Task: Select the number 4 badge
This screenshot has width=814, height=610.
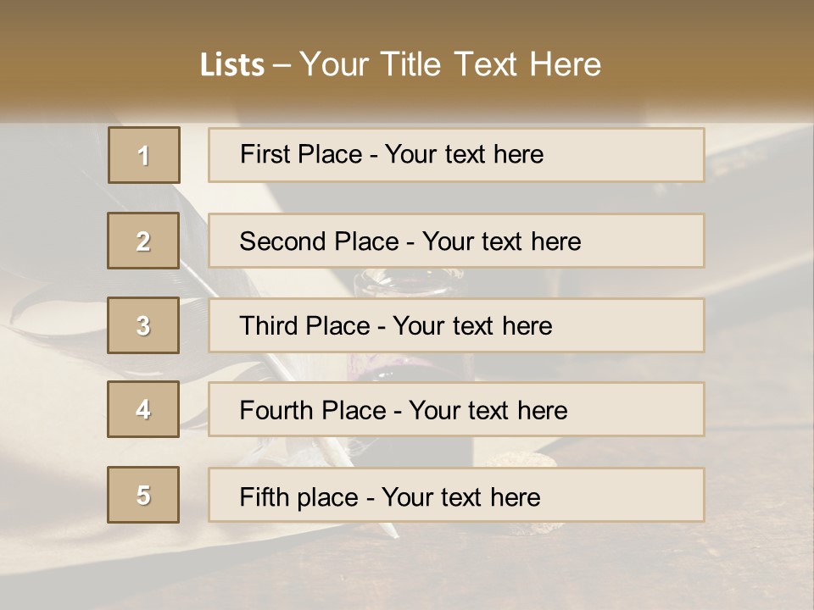Action: (143, 409)
